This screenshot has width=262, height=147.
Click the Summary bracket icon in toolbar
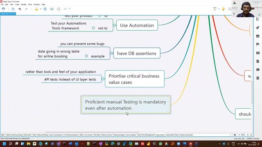58,9
